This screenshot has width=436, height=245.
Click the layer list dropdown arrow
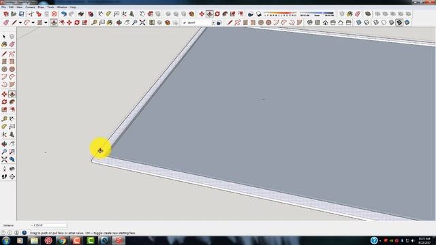(x=213, y=22)
